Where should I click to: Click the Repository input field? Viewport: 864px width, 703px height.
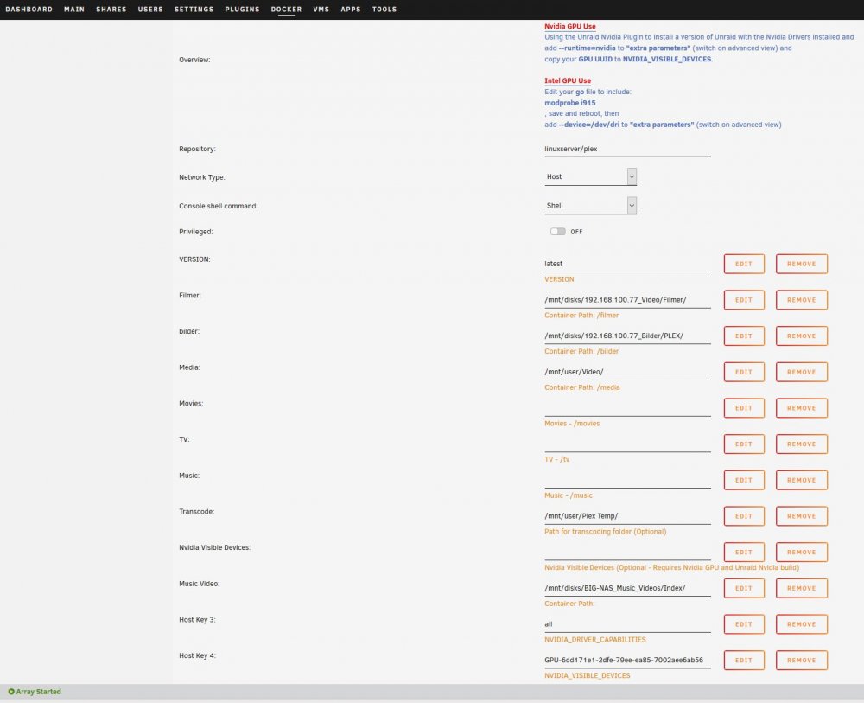coord(627,149)
